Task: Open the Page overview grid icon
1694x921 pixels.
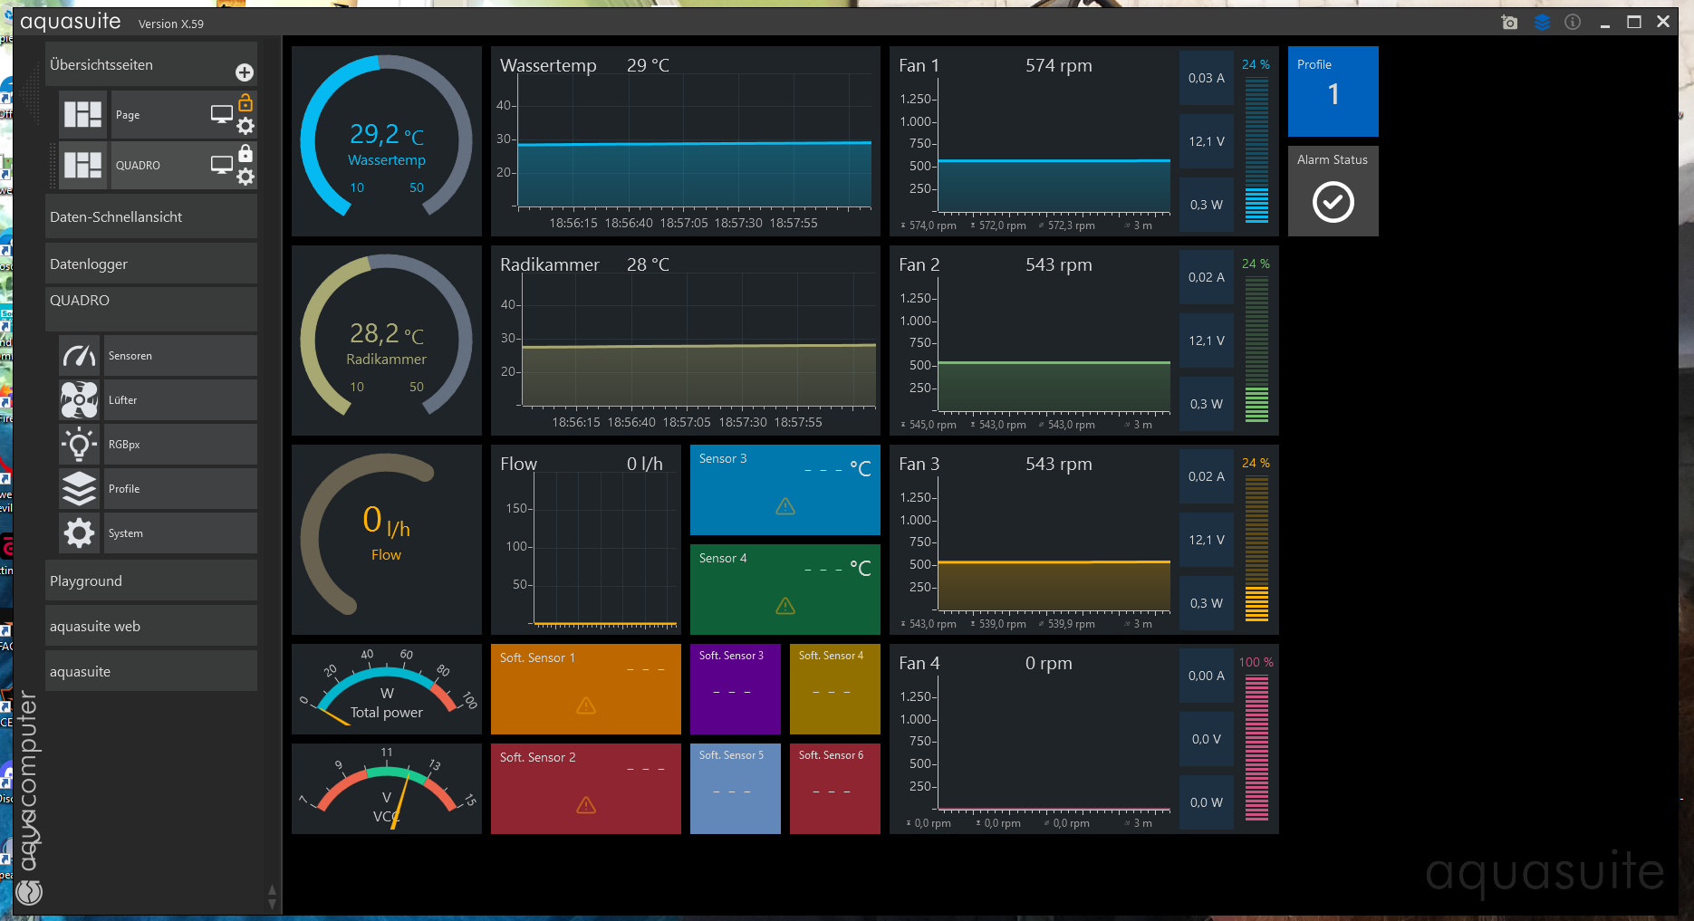Action: pos(82,115)
